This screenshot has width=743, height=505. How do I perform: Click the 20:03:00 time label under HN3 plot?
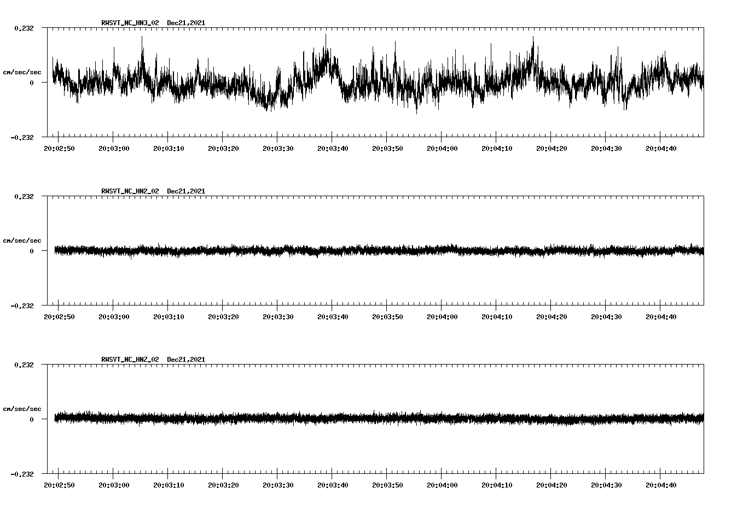coord(114,148)
